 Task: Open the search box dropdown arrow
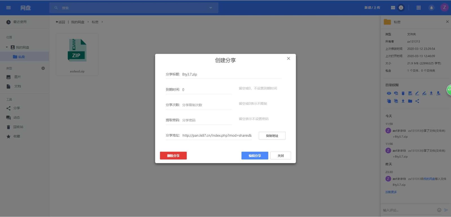tap(211, 8)
